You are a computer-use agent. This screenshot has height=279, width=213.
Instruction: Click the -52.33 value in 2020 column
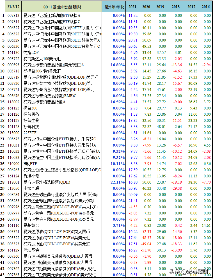146,232
